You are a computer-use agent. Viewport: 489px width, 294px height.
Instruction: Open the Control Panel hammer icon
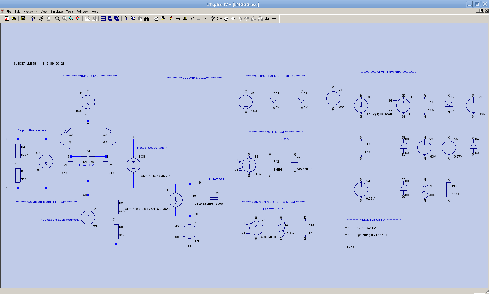click(32, 19)
